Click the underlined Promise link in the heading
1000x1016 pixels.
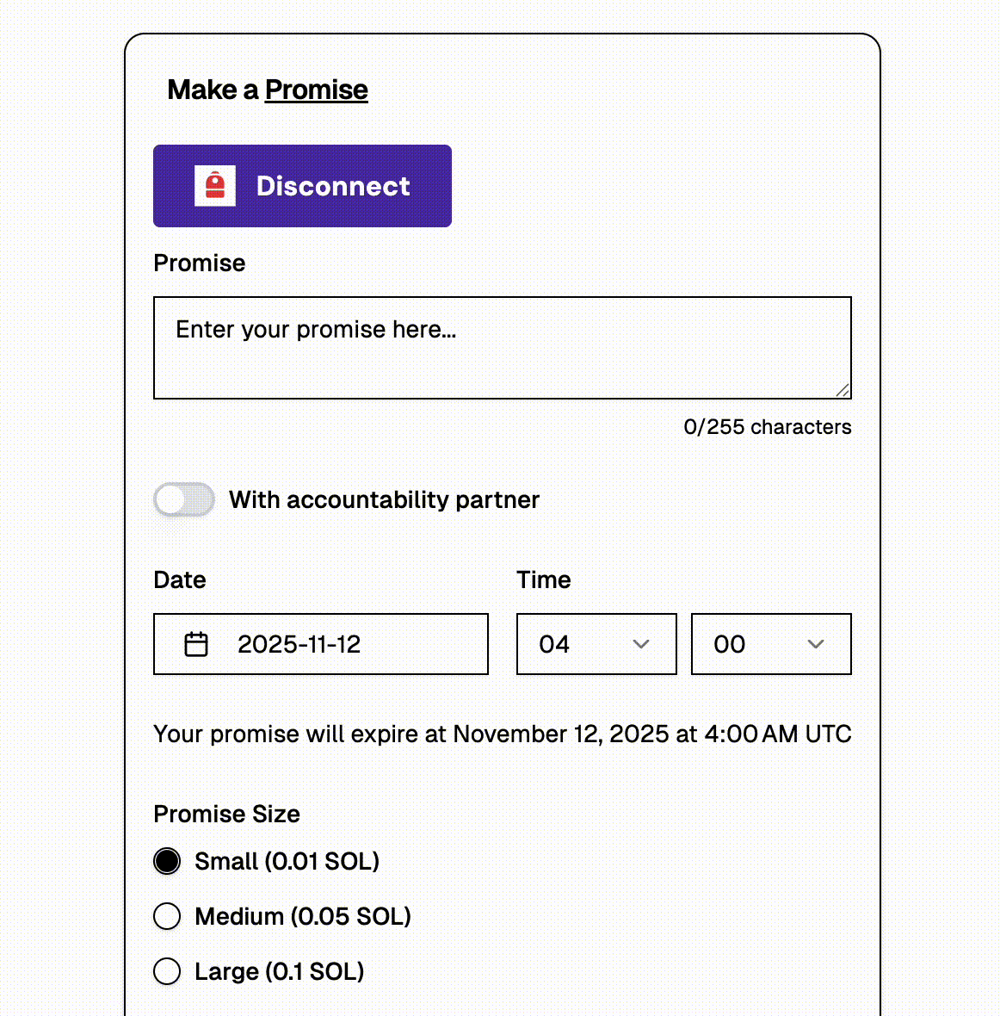click(316, 90)
